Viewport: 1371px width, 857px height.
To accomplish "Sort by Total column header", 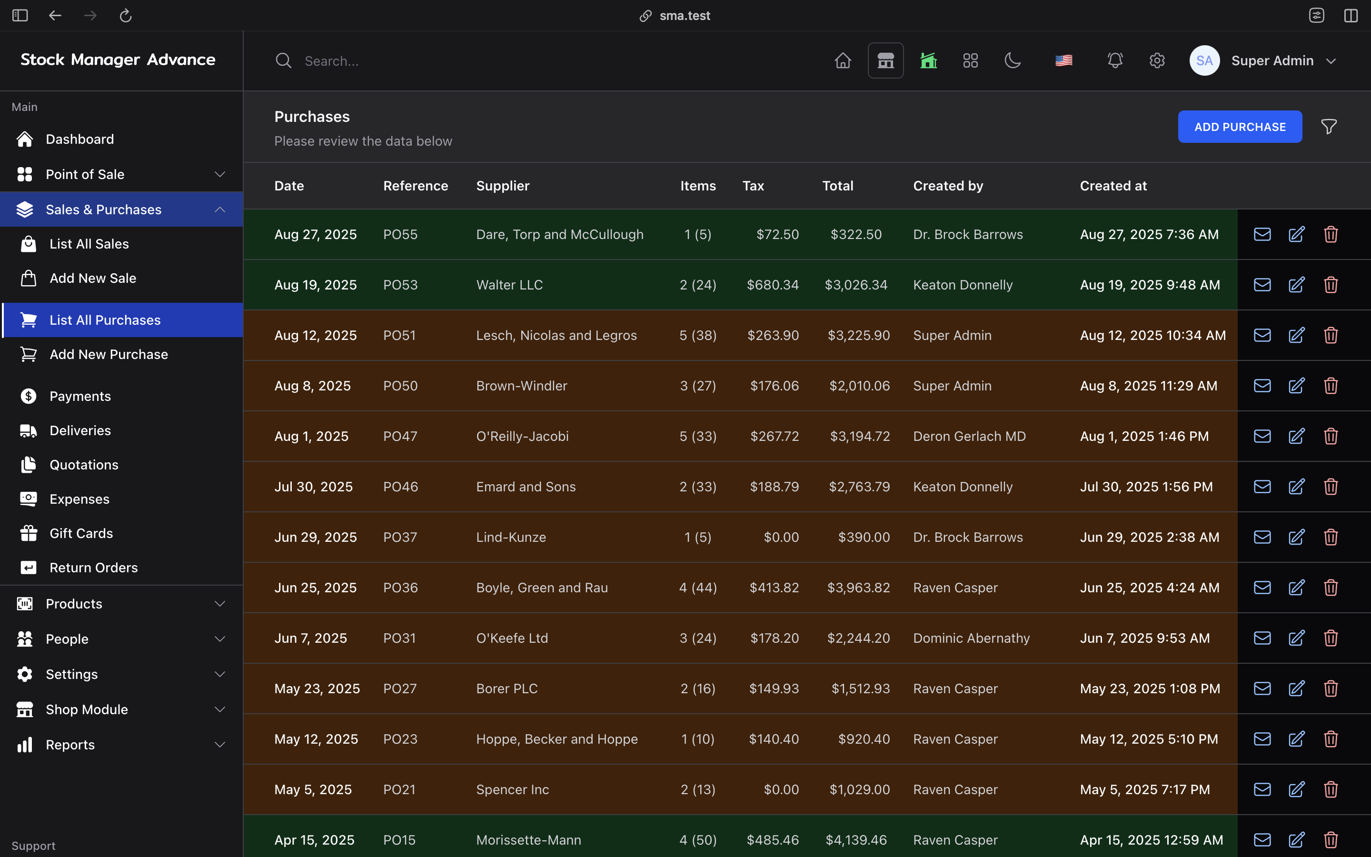I will (x=837, y=186).
